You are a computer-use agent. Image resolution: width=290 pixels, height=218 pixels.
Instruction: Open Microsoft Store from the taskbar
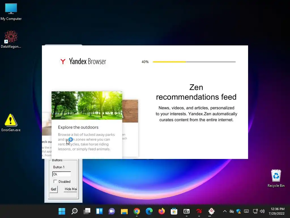point(174,211)
